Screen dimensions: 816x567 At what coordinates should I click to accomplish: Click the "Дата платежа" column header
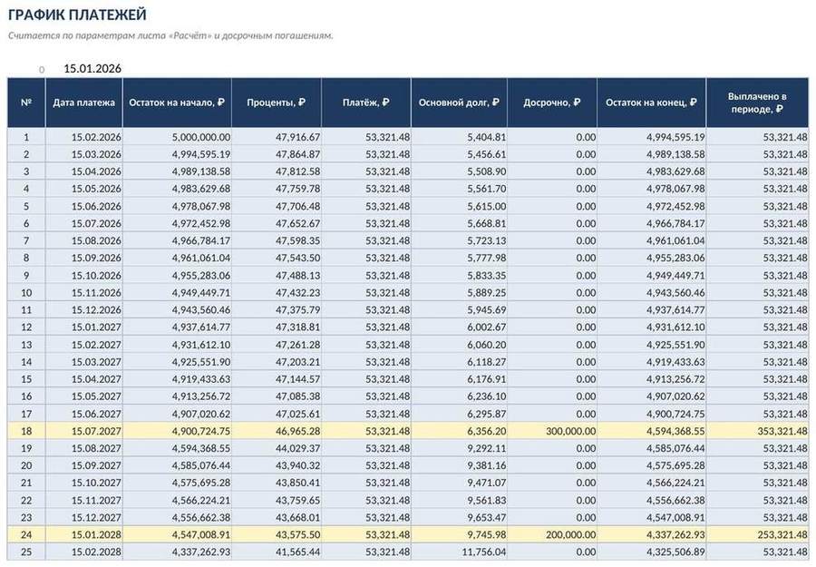pyautogui.click(x=83, y=103)
